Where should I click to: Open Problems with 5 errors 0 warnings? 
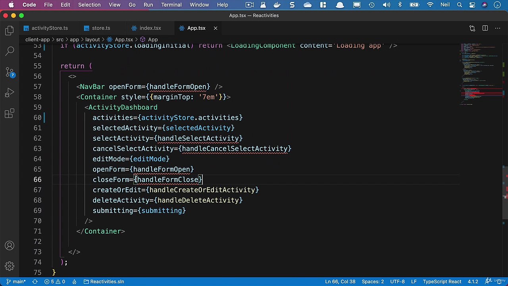(55, 282)
